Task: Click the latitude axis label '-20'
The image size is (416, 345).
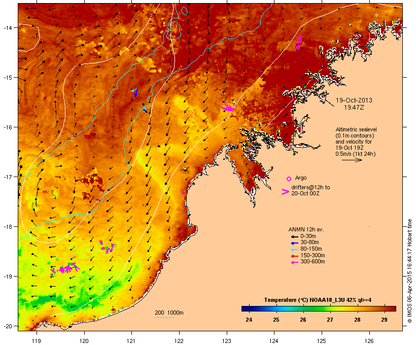Action: 7,326
